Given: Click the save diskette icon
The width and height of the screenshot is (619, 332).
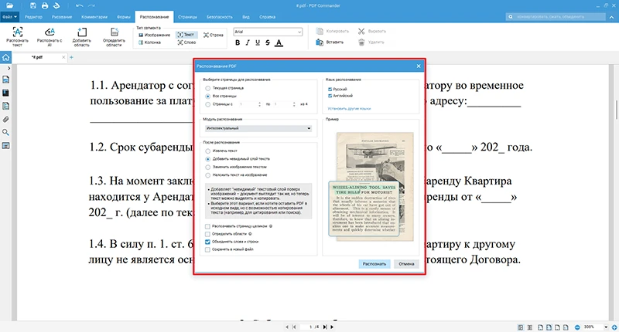Looking at the screenshot, I should tap(33, 5).
